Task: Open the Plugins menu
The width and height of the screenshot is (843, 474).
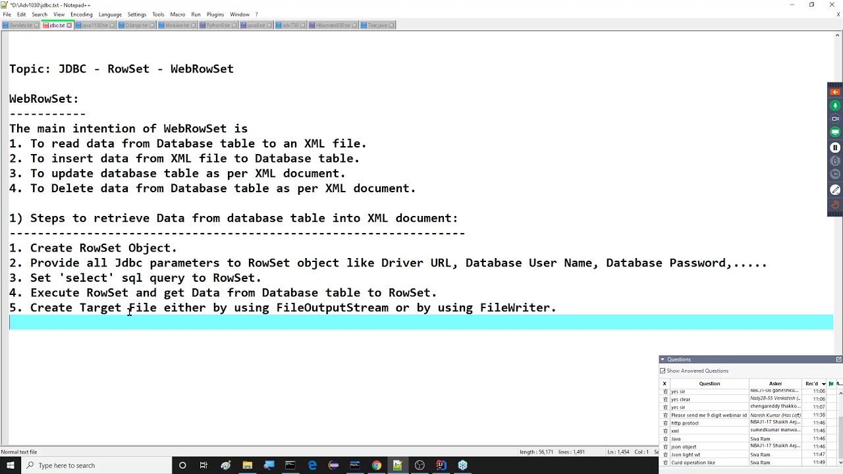Action: pyautogui.click(x=215, y=14)
